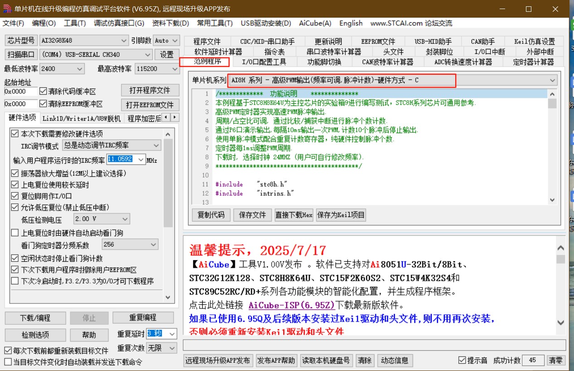This screenshot has width=574, height=371.
Task: Click 复制代码 button
Action: [211, 215]
